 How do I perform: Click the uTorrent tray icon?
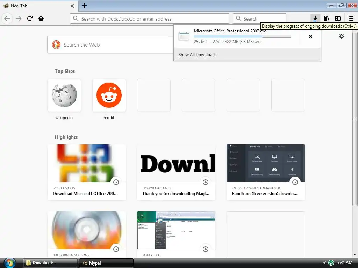coord(331,263)
